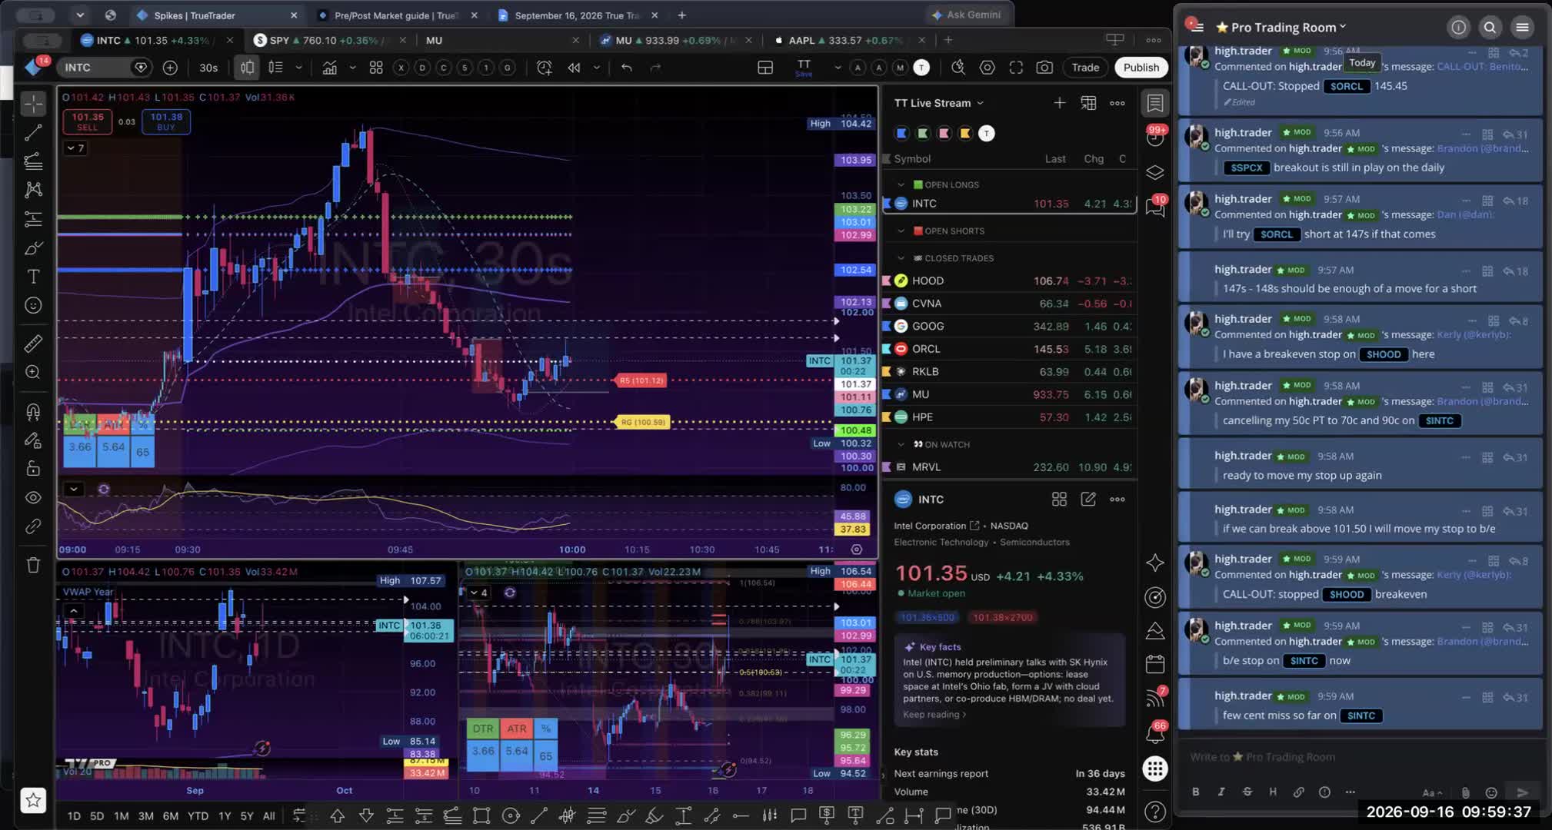Open chart layout setup icon
This screenshot has width=1552, height=830.
pos(765,68)
